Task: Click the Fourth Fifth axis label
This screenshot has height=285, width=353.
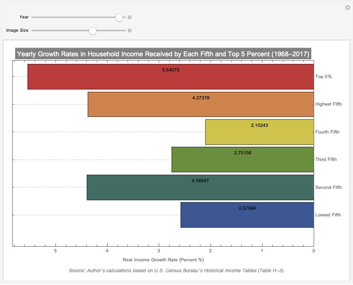Action: (x=327, y=132)
